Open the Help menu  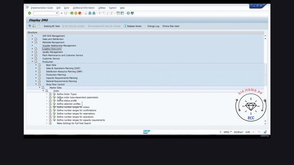[122, 8]
